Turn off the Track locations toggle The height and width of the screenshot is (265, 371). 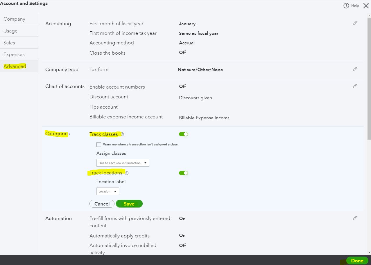[x=183, y=173]
